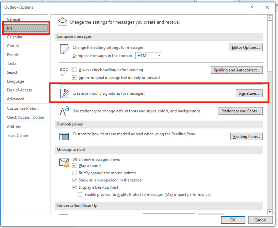This screenshot has height=228, width=278.
Task: Check Enable preview for Rights Protected messages
Action: point(80,194)
